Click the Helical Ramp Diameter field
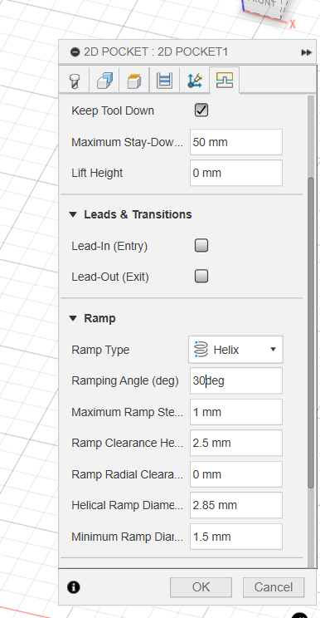Viewport: 320px width, 618px height. pos(236,505)
